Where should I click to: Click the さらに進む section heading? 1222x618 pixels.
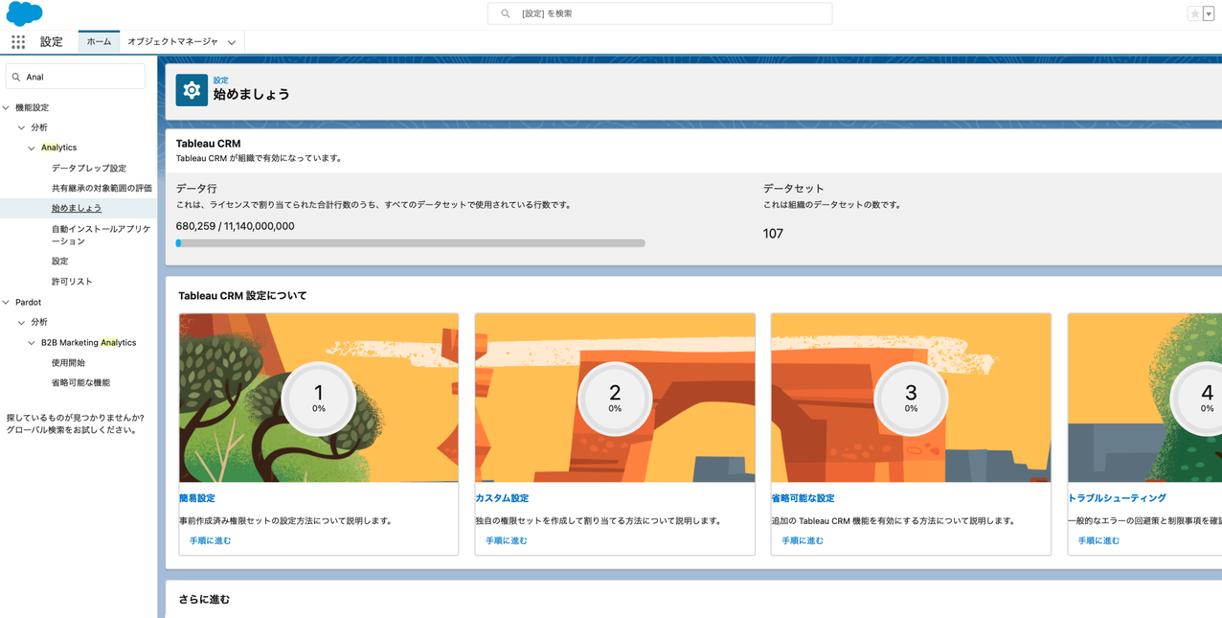[204, 600]
